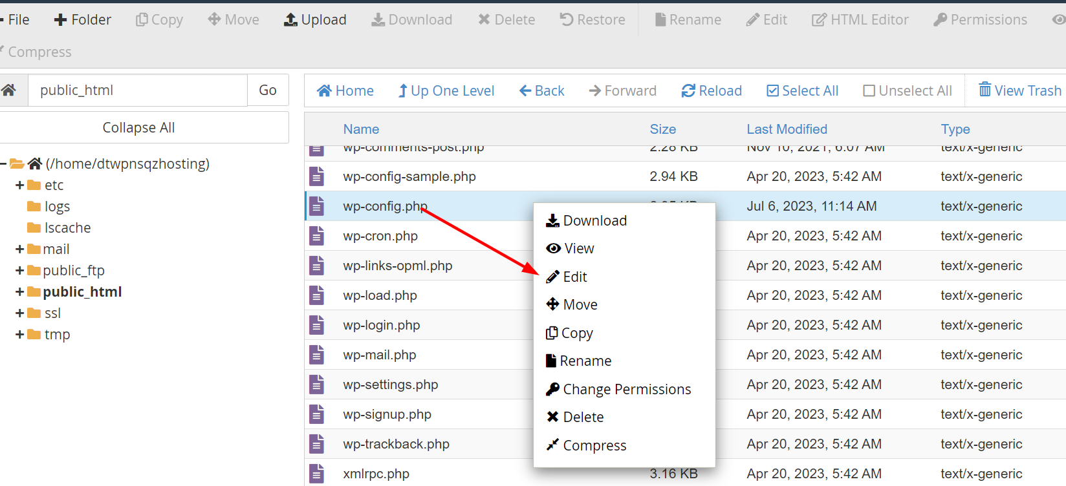Choose Delete from context menu

pos(574,417)
